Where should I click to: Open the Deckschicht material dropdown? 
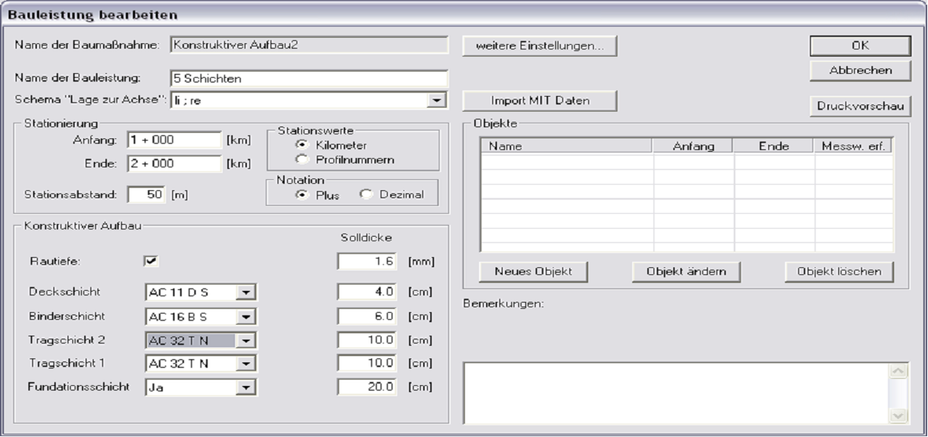[x=247, y=292]
